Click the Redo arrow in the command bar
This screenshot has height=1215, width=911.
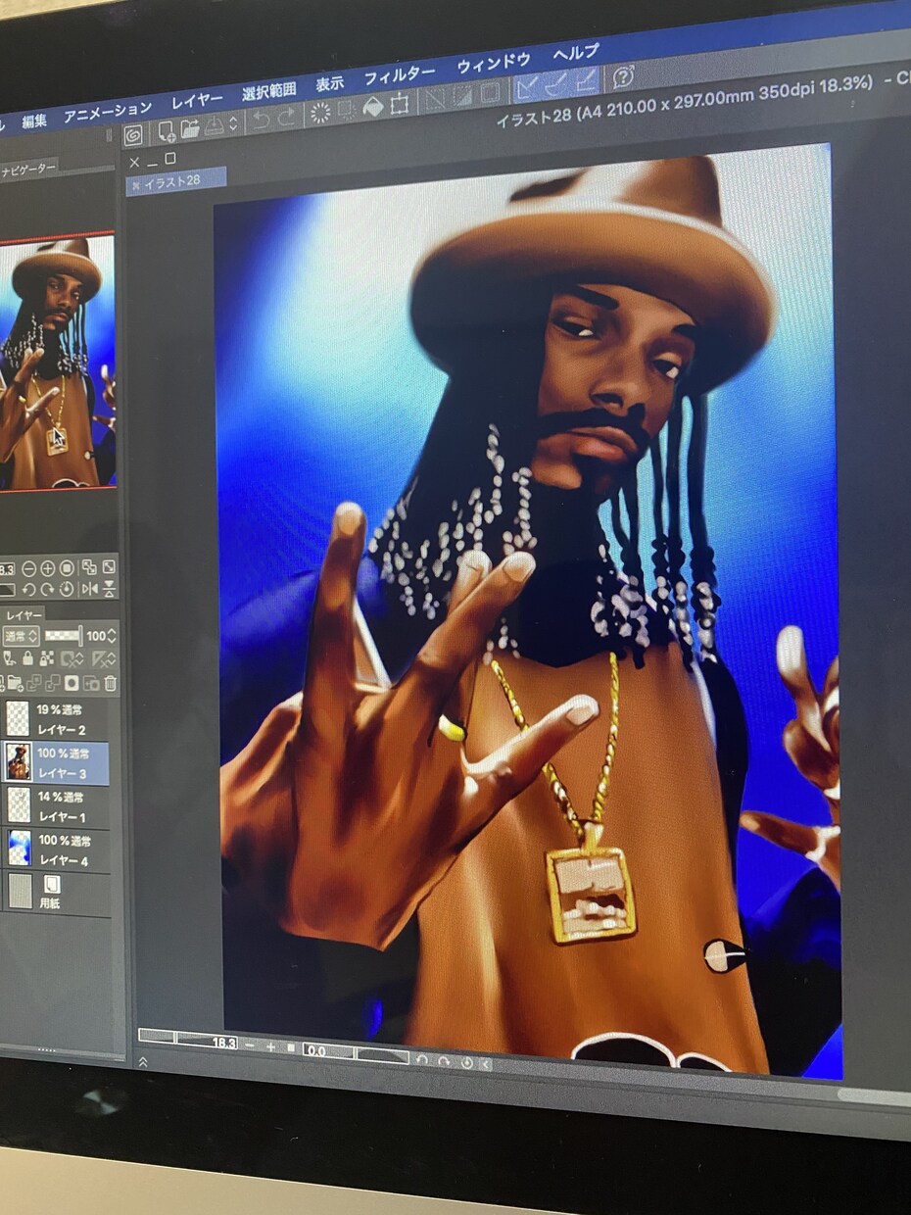point(286,118)
